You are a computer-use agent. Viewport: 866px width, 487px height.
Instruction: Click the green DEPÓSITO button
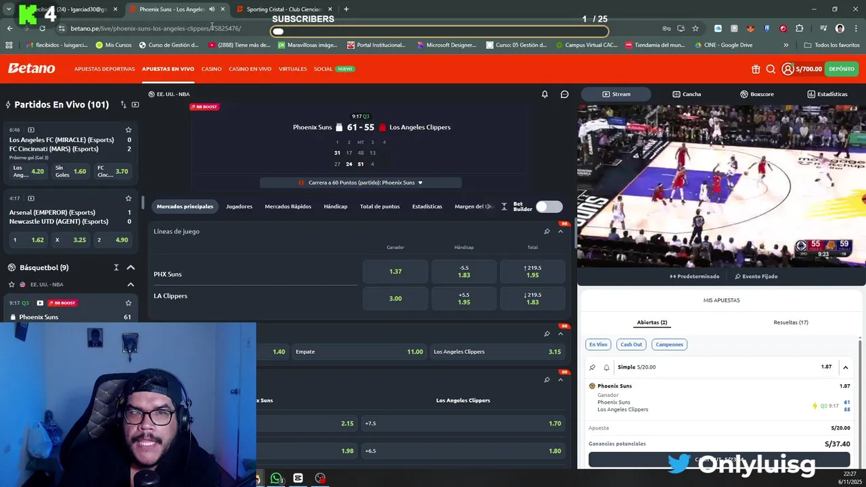click(842, 69)
